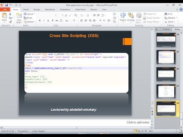Increase font size with Grow Font
The image size is (183, 137).
click(x=66, y=15)
